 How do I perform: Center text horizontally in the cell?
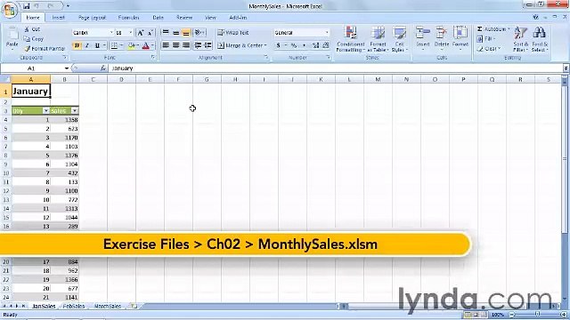coord(175,45)
